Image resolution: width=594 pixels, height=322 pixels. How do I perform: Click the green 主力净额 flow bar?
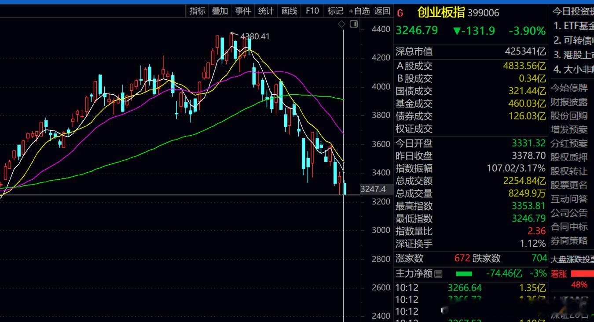click(464, 274)
